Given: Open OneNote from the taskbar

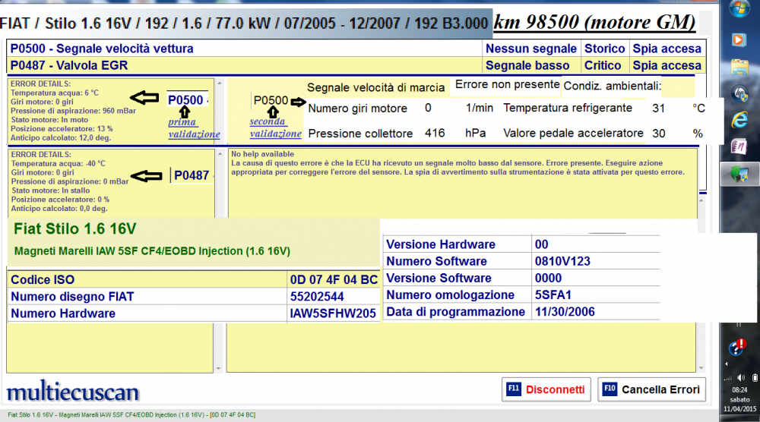Looking at the screenshot, I should coord(739,146).
